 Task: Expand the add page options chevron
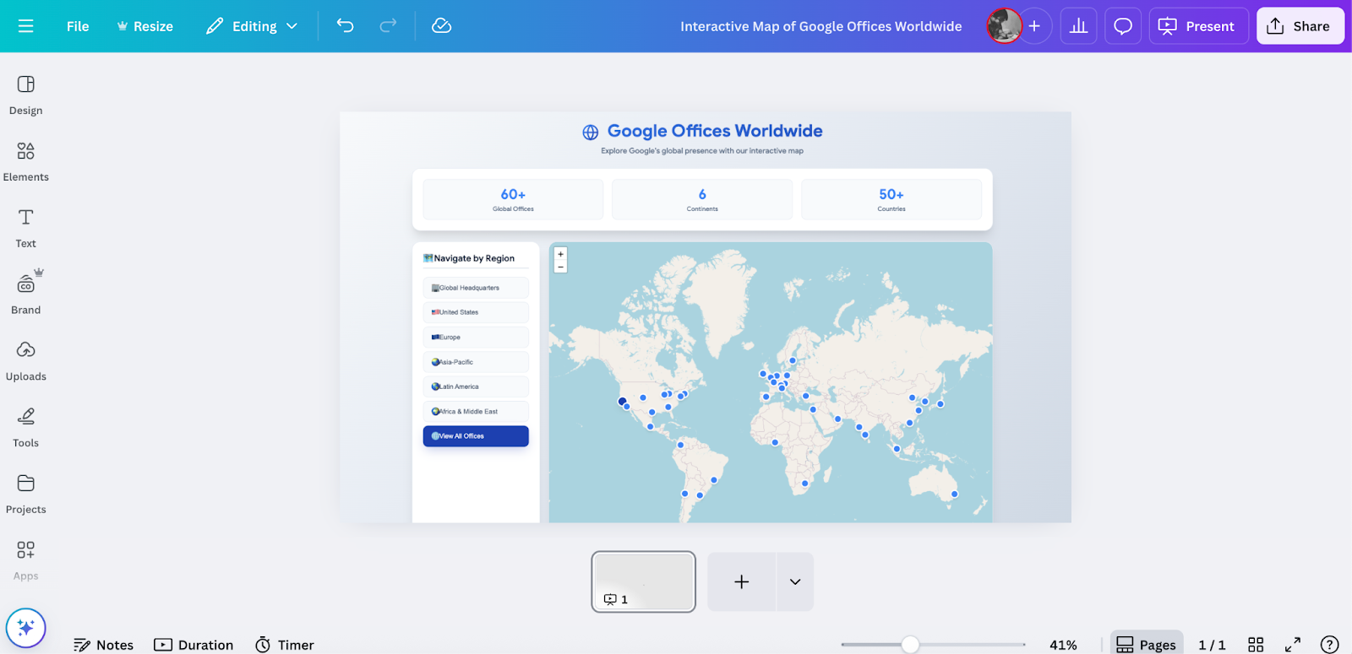point(795,581)
